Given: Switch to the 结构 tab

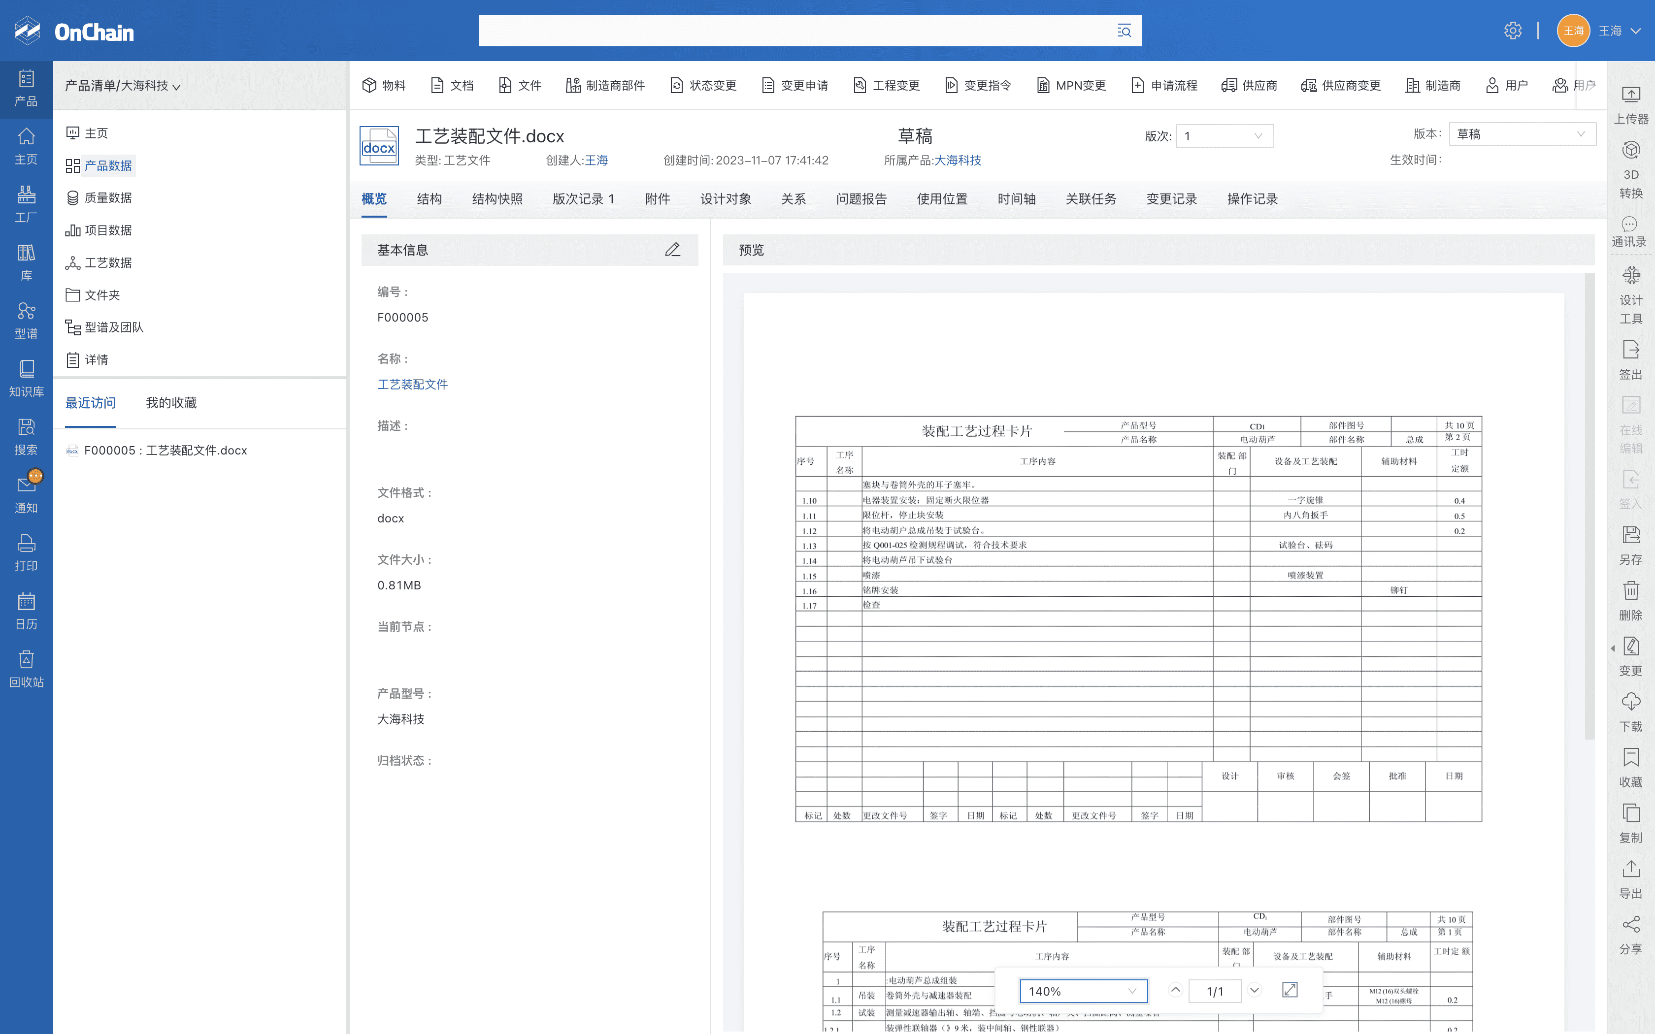Looking at the screenshot, I should coord(429,199).
